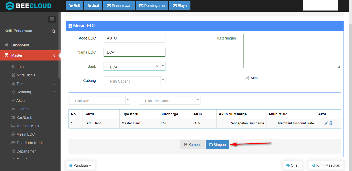
Task: Open the Jual sales shortcut
Action: [93, 6]
